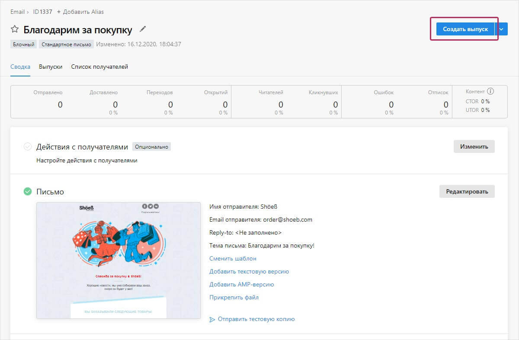Click the green checkmark beside Письмо
The height and width of the screenshot is (340, 519).
pos(28,191)
